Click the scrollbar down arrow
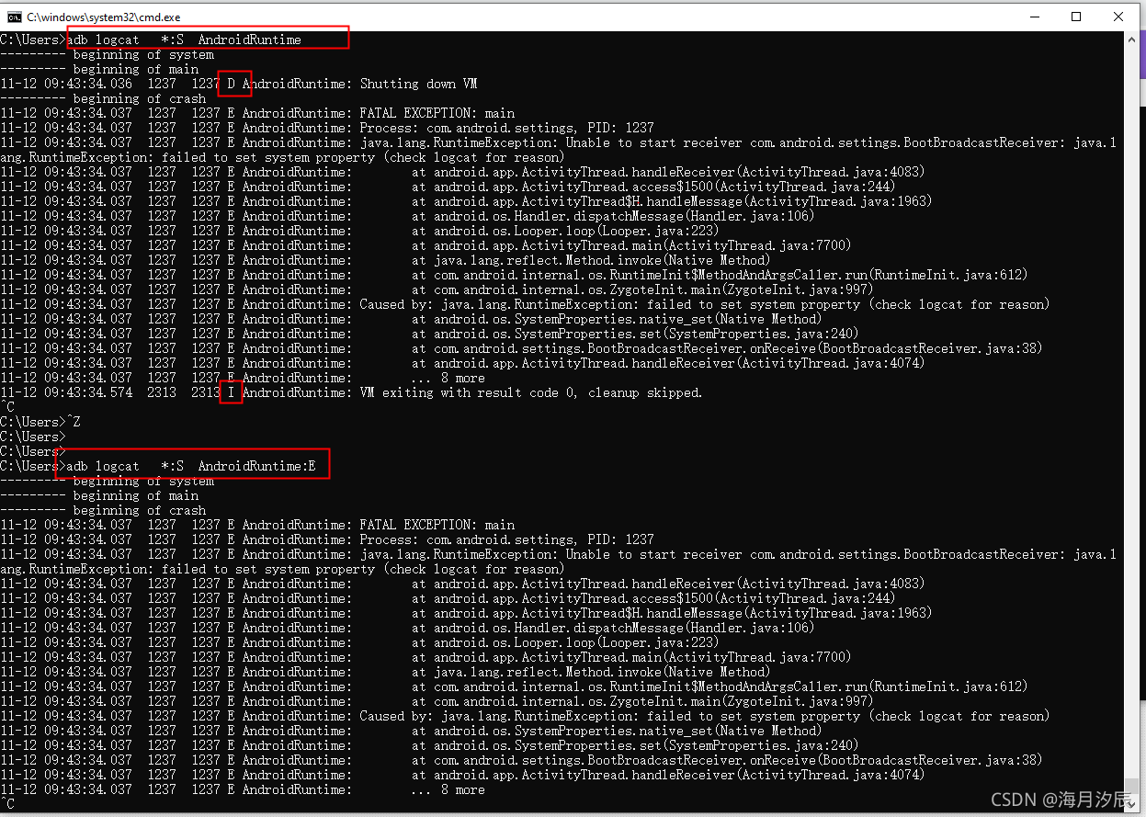Screen dimensions: 1146x817 pos(1132,806)
